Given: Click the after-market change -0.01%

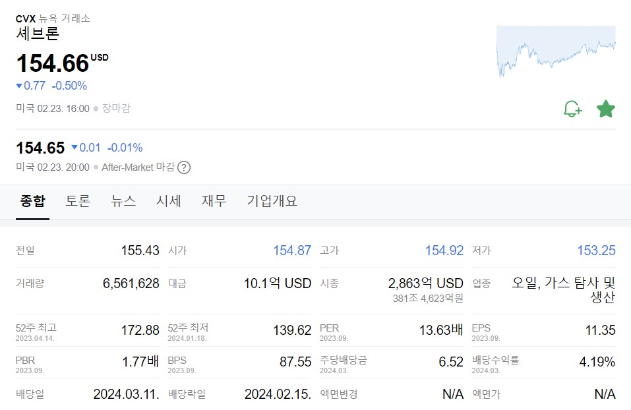Looking at the screenshot, I should pos(125,148).
